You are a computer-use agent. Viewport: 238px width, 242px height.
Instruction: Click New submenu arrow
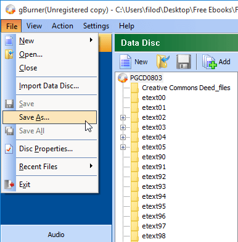(91, 40)
